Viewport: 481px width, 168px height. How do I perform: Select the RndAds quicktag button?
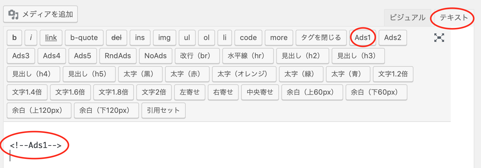pyautogui.click(x=118, y=56)
